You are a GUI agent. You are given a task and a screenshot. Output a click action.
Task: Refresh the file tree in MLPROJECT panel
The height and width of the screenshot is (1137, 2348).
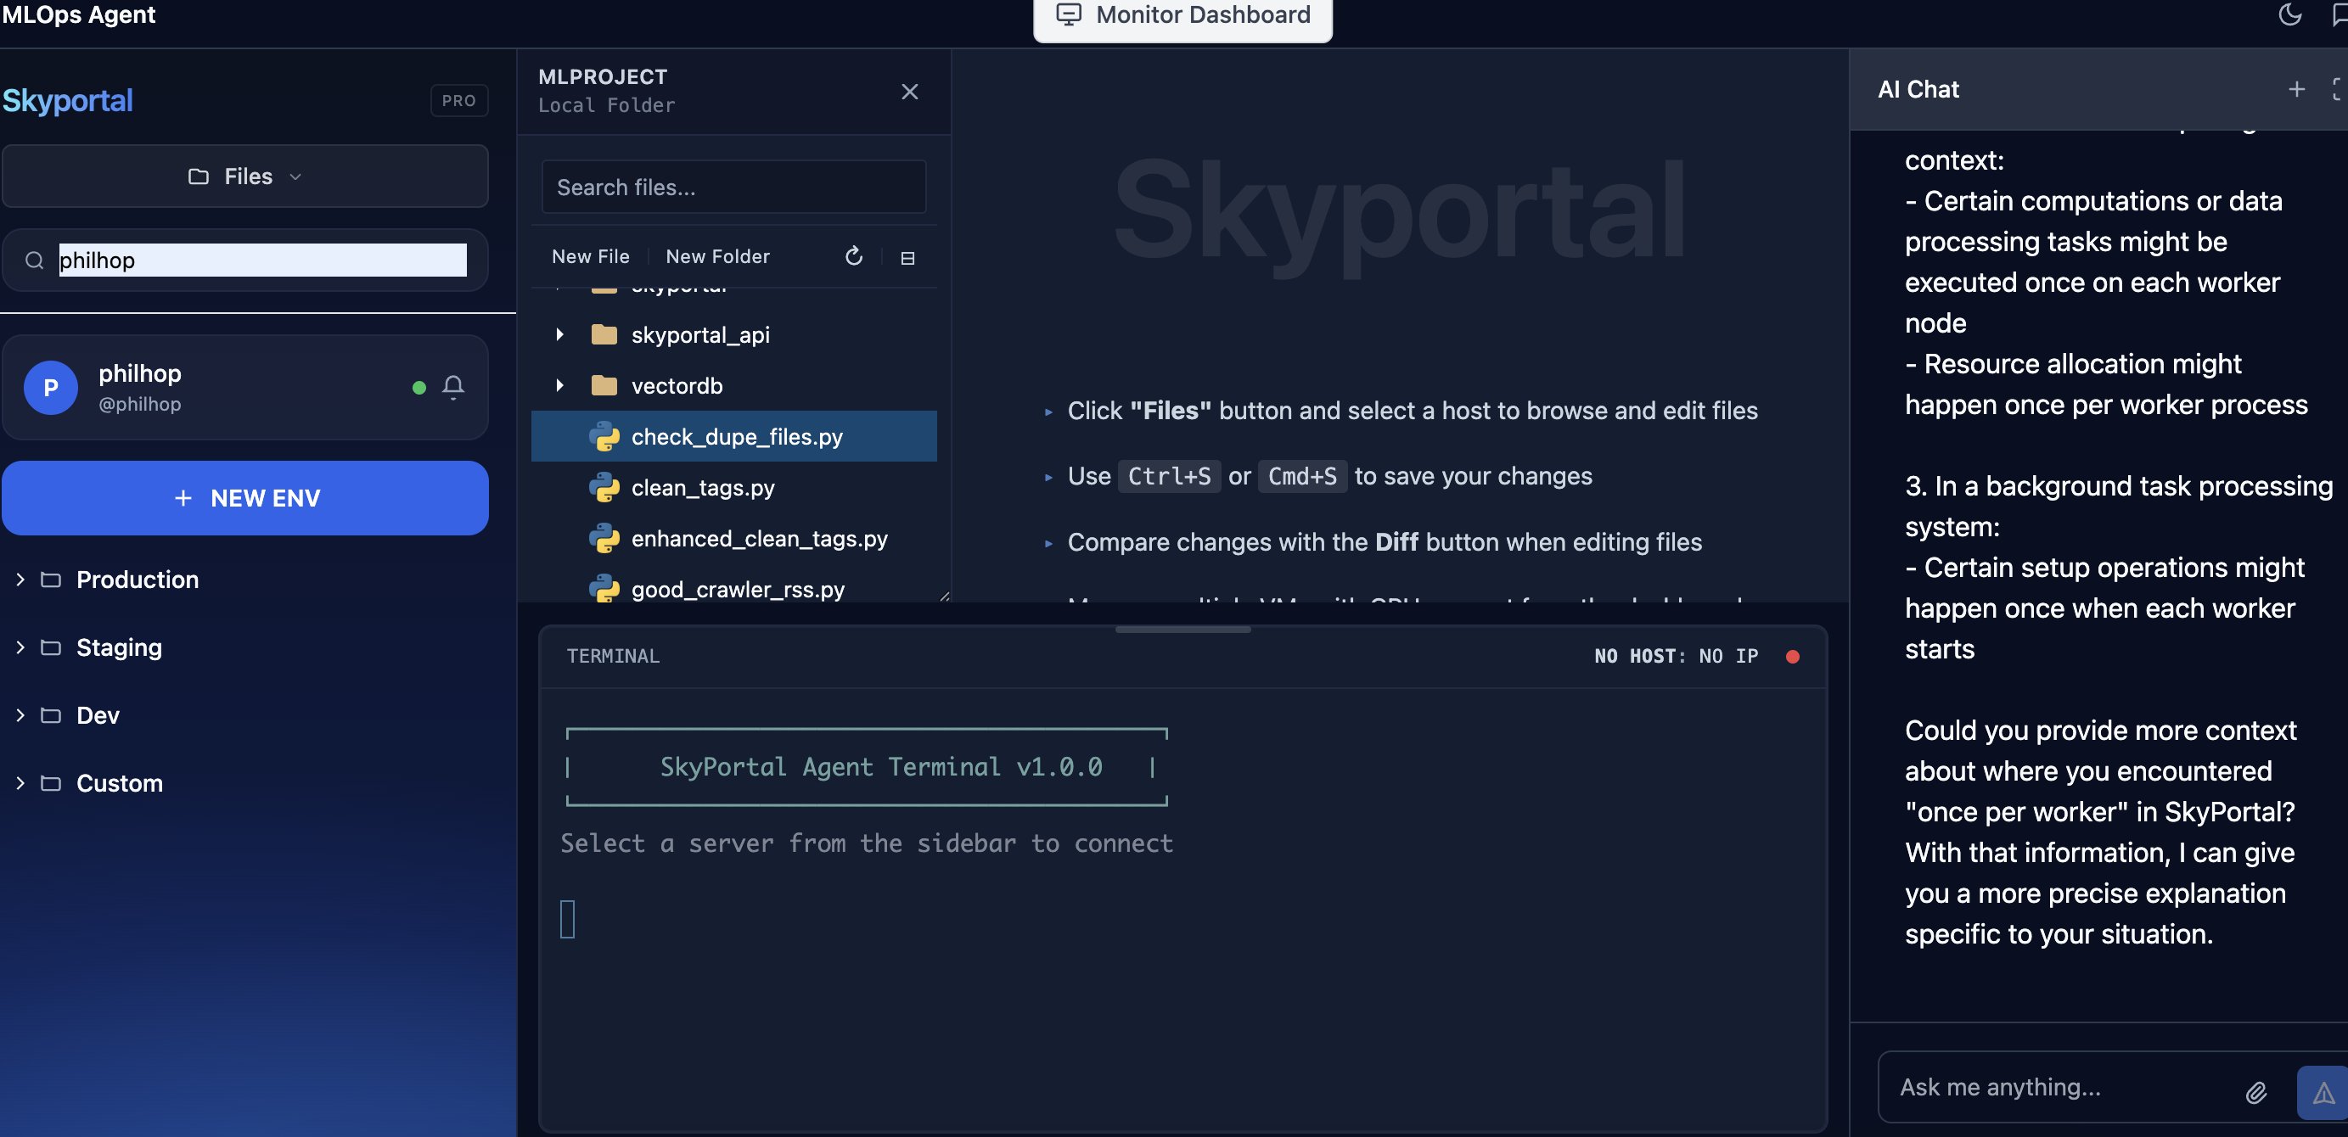point(853,256)
